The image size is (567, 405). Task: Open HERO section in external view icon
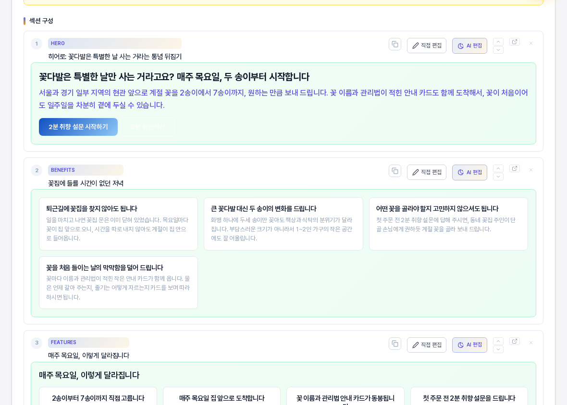[x=515, y=42]
